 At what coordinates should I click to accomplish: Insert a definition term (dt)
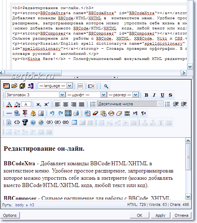tap(58, 122)
